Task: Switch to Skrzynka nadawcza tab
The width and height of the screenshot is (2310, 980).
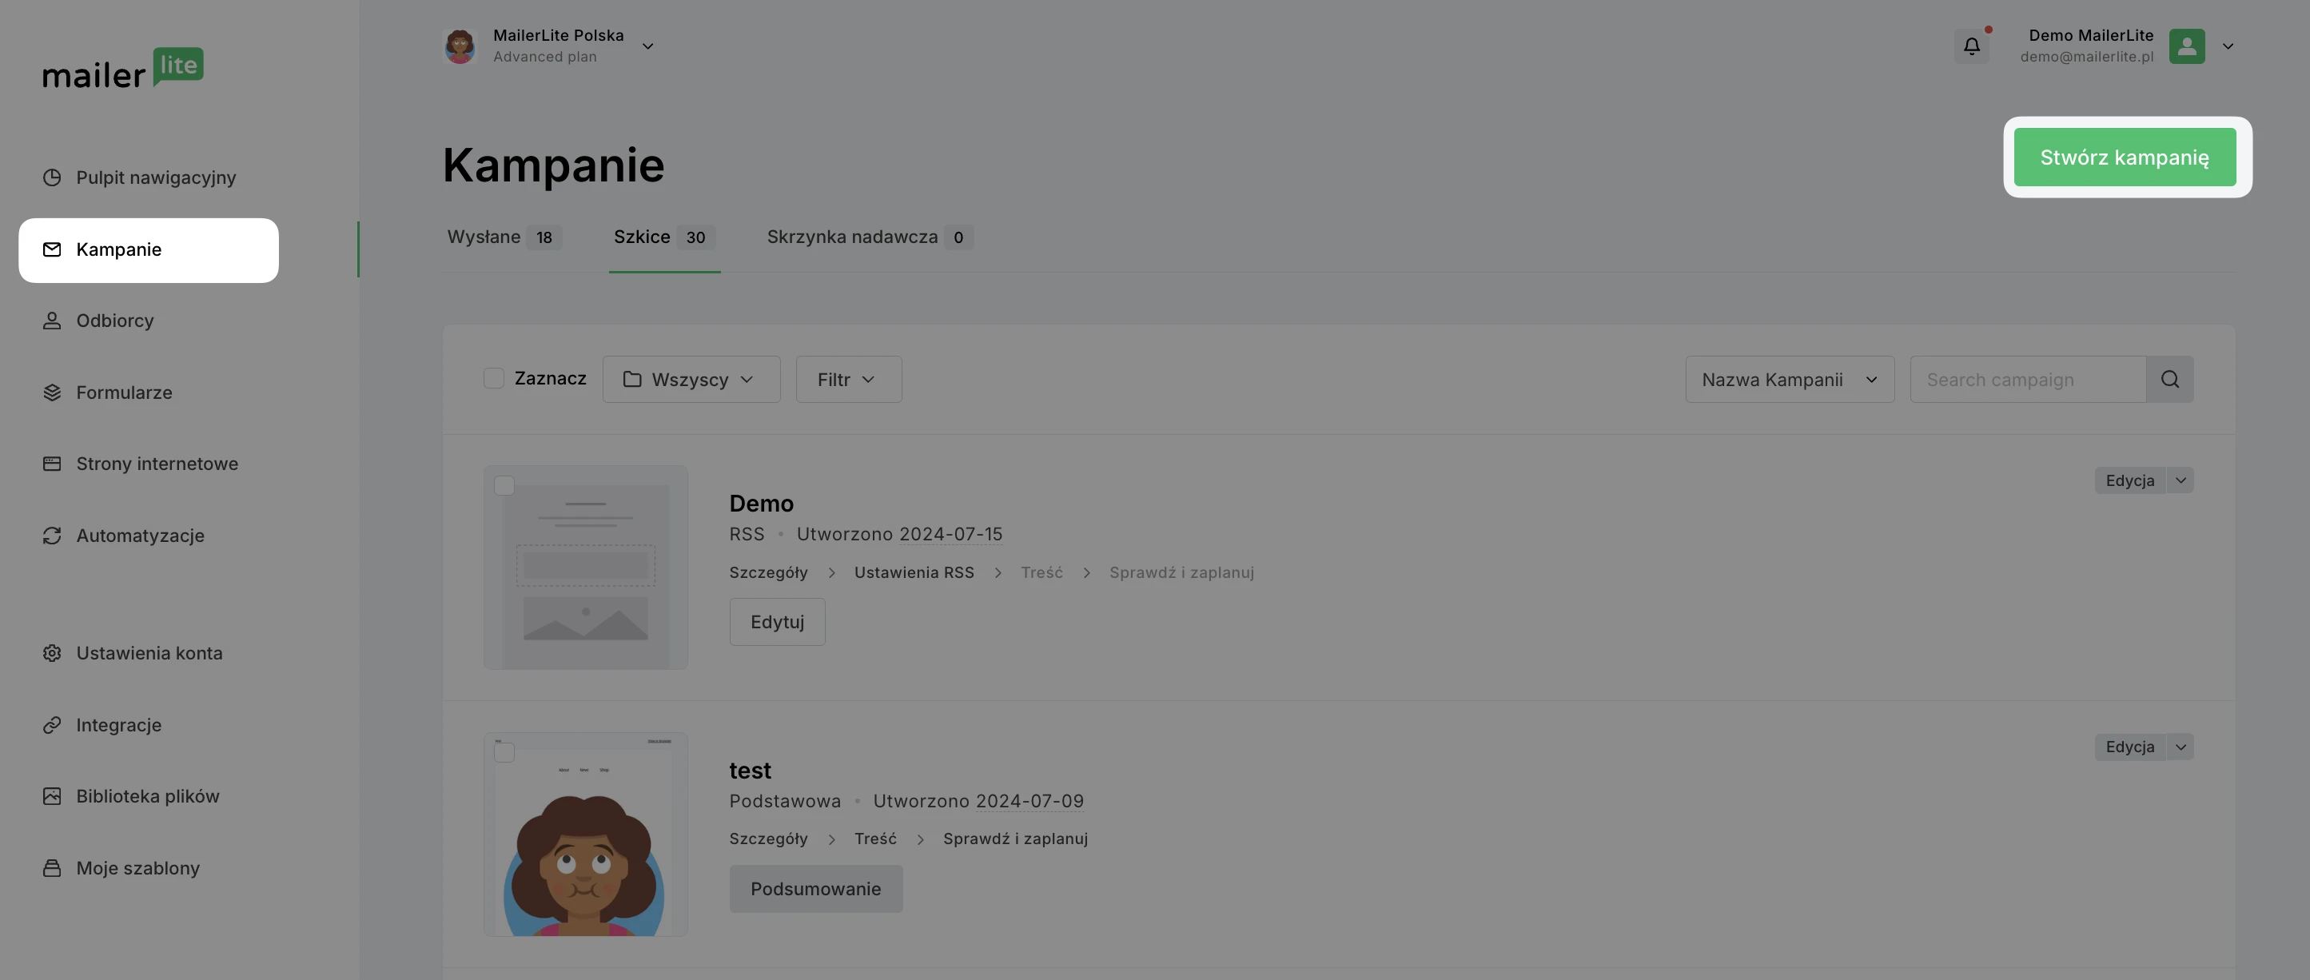Action: click(x=868, y=237)
